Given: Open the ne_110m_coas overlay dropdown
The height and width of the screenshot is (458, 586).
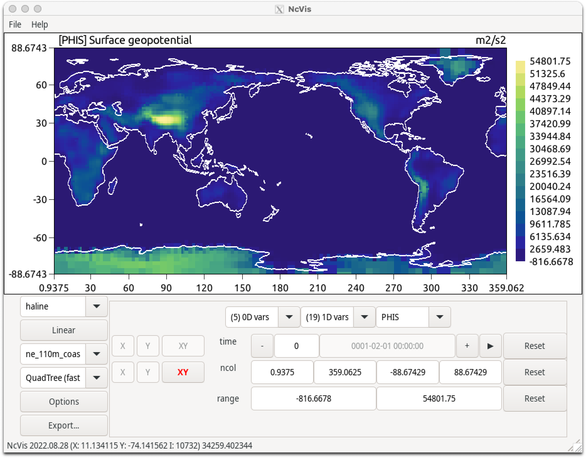Looking at the screenshot, I should pyautogui.click(x=96, y=354).
